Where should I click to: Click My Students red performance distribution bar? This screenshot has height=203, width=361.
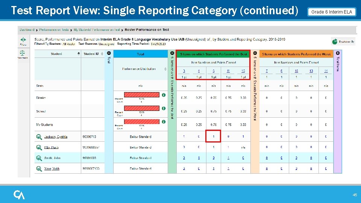tap(142, 121)
